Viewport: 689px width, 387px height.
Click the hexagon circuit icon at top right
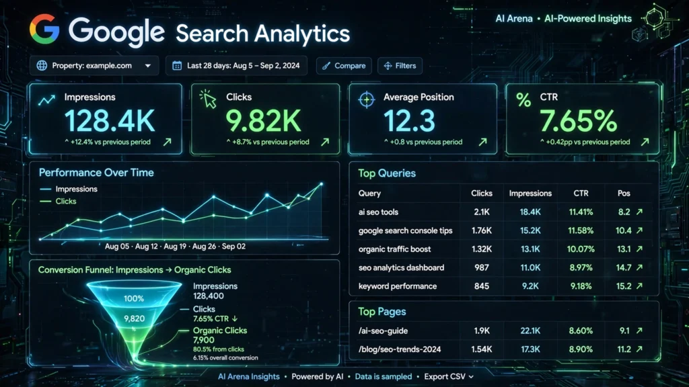pyautogui.click(x=655, y=18)
